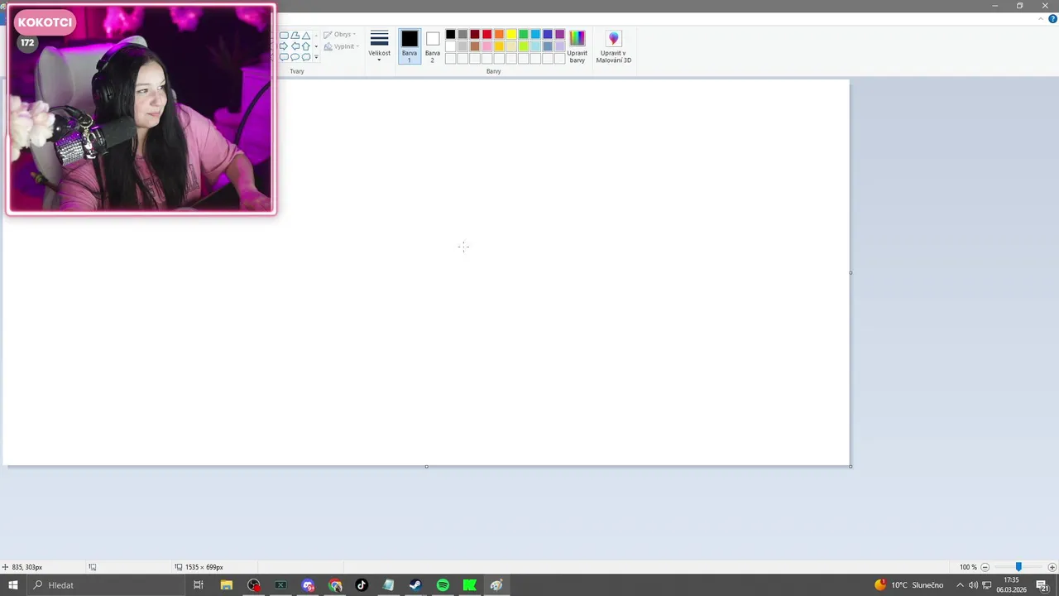This screenshot has height=596, width=1059.
Task: Select Barva 2 background color
Action: pos(433,46)
